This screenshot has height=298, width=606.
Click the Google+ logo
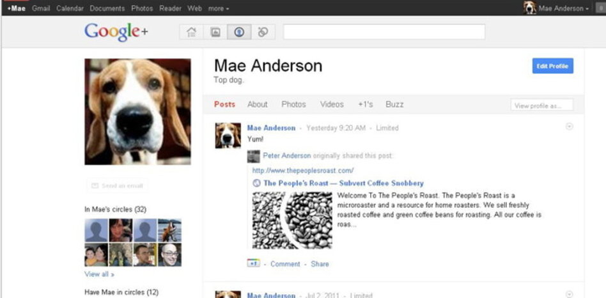point(116,31)
